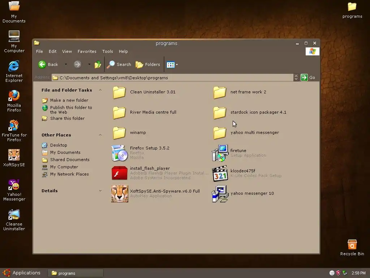Screen dimensions: 370x278
Task: Select the klcodec475f codec pack icon
Action: [220, 173]
